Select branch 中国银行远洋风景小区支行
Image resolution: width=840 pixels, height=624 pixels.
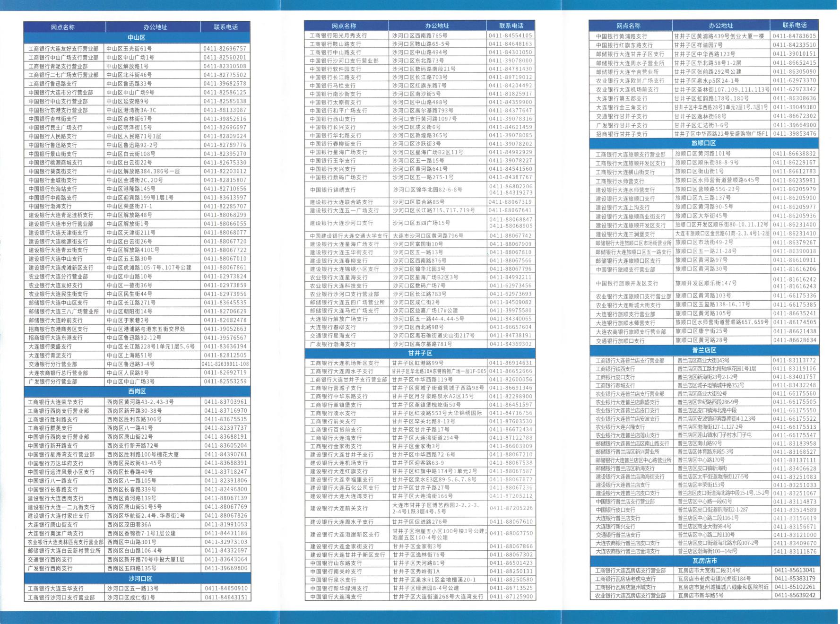(61, 472)
